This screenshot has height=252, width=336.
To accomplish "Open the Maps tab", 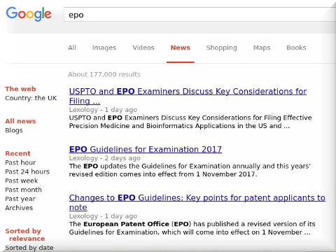I will [262, 48].
